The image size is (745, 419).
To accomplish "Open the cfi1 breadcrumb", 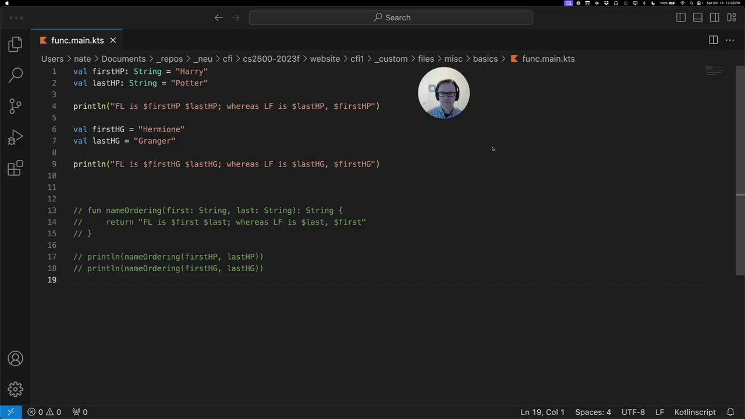I will pos(357,59).
